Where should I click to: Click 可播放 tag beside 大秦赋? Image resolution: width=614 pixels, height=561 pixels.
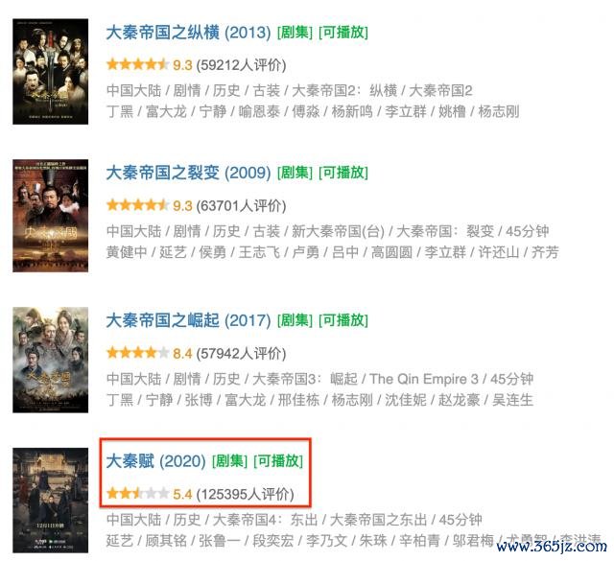tap(278, 461)
